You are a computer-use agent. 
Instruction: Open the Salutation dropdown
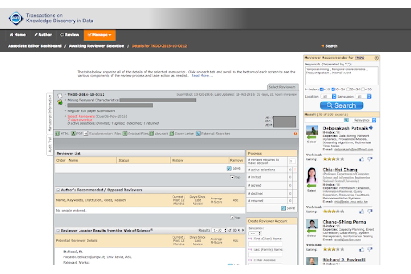coord(255,233)
